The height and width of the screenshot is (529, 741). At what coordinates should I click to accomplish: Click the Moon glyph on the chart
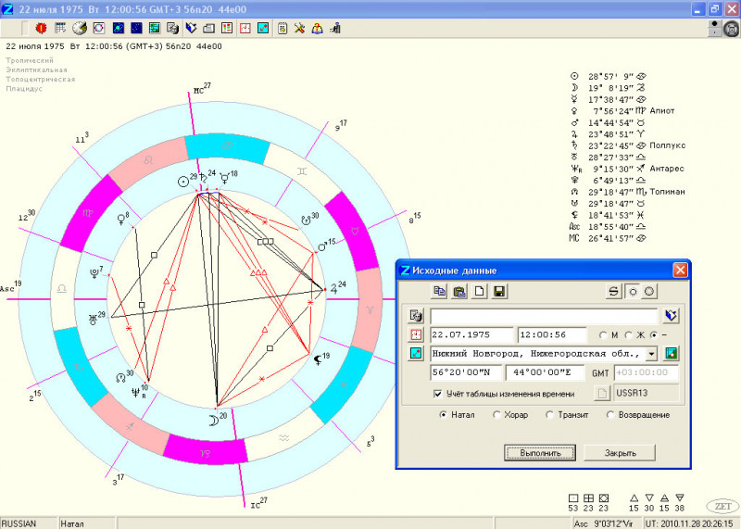click(x=214, y=421)
